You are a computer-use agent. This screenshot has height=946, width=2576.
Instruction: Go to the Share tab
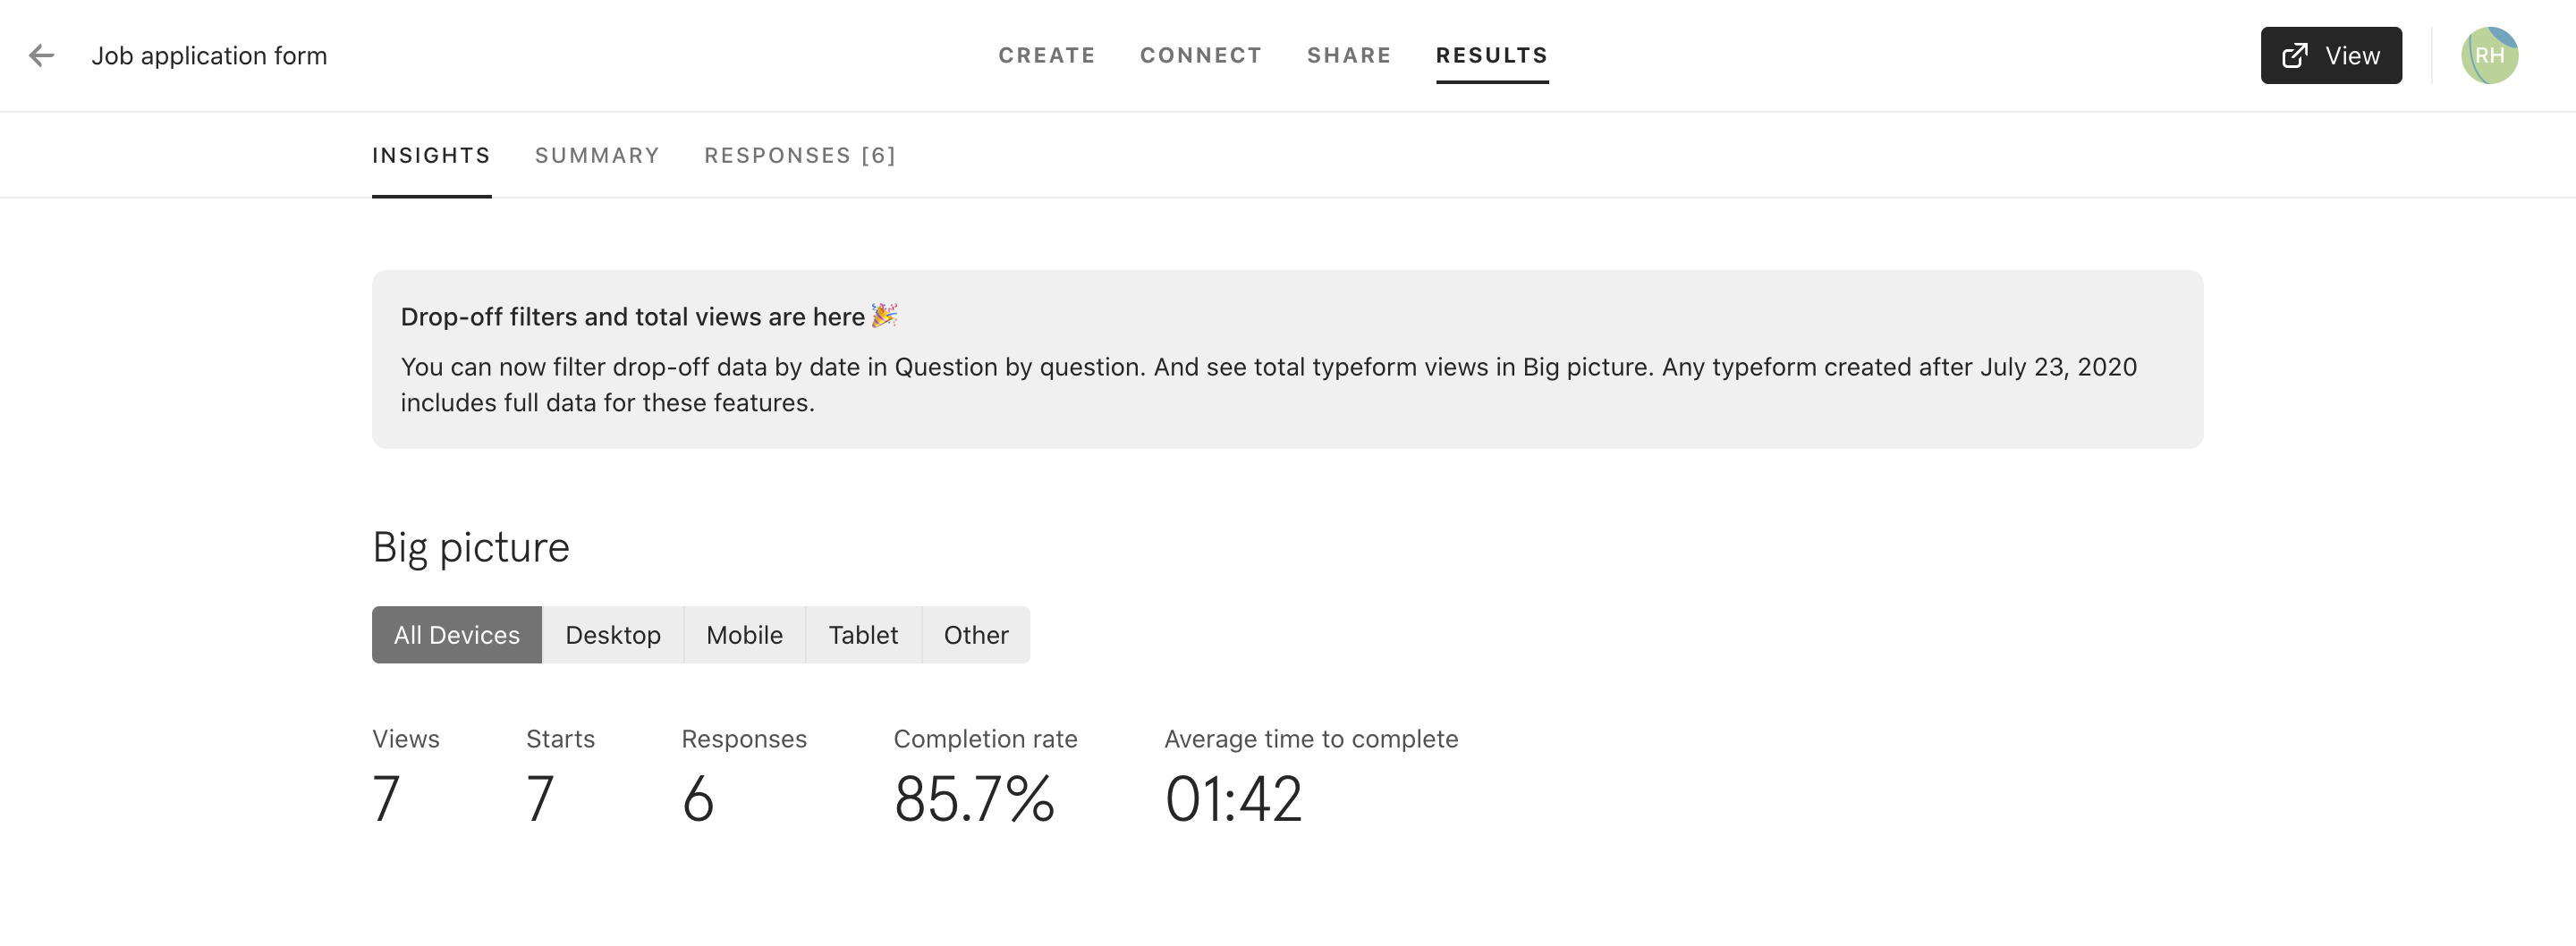point(1348,55)
